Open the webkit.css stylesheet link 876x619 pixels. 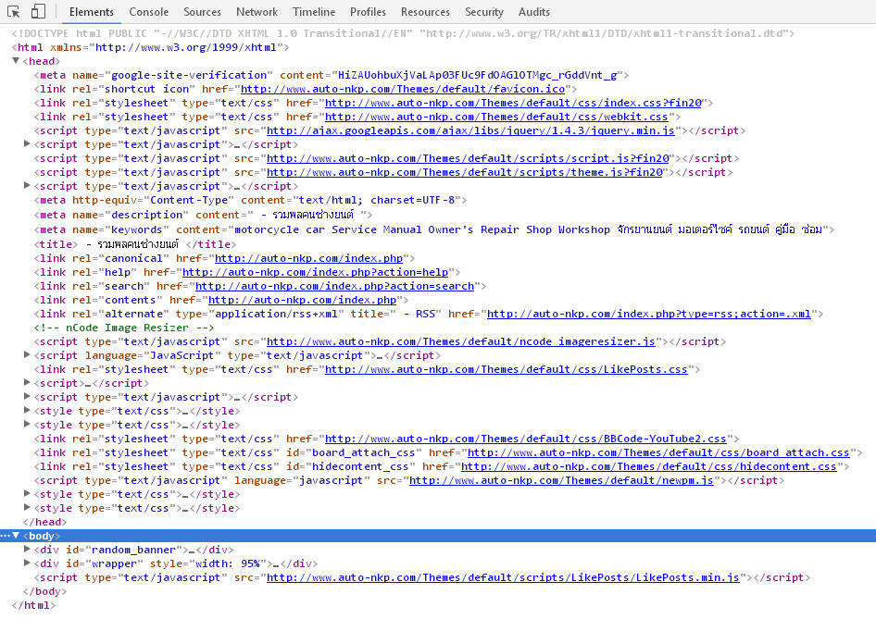496,117
